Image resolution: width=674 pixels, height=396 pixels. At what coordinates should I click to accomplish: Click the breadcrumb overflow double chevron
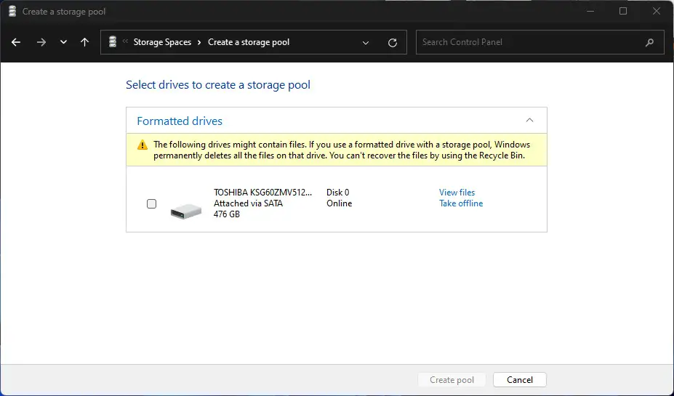pos(125,41)
